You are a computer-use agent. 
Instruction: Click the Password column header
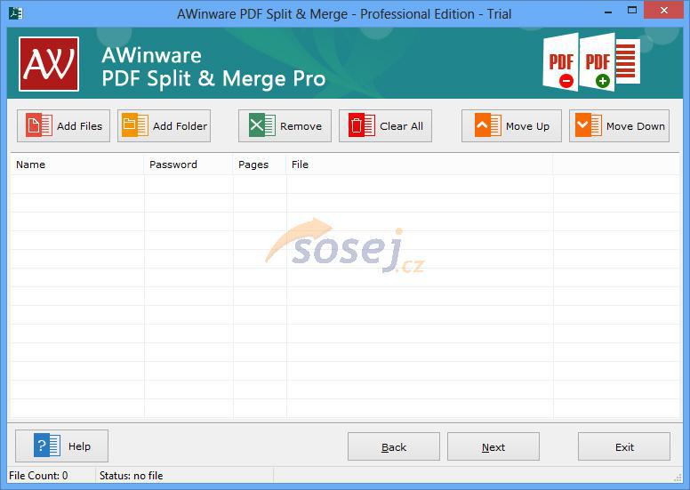[x=189, y=165]
